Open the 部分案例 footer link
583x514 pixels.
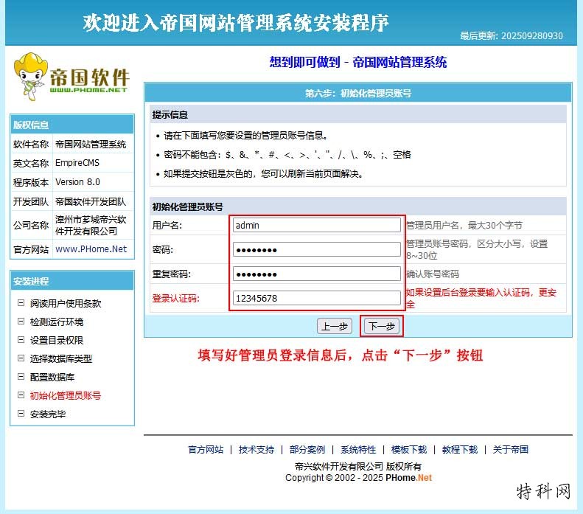pos(307,450)
